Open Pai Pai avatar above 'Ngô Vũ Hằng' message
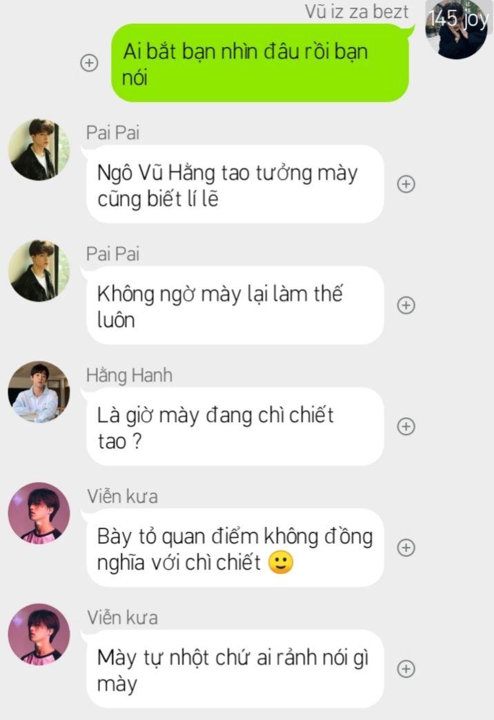This screenshot has width=494, height=720. coord(39,149)
